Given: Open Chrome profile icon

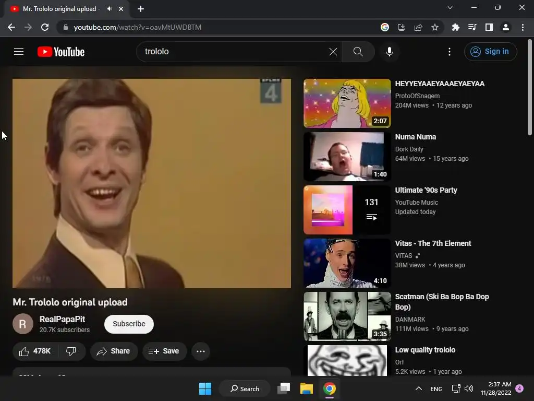Looking at the screenshot, I should coord(506,27).
